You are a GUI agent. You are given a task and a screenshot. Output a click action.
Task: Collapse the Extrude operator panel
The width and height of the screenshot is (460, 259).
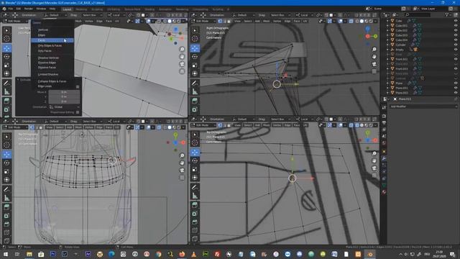coord(18,80)
